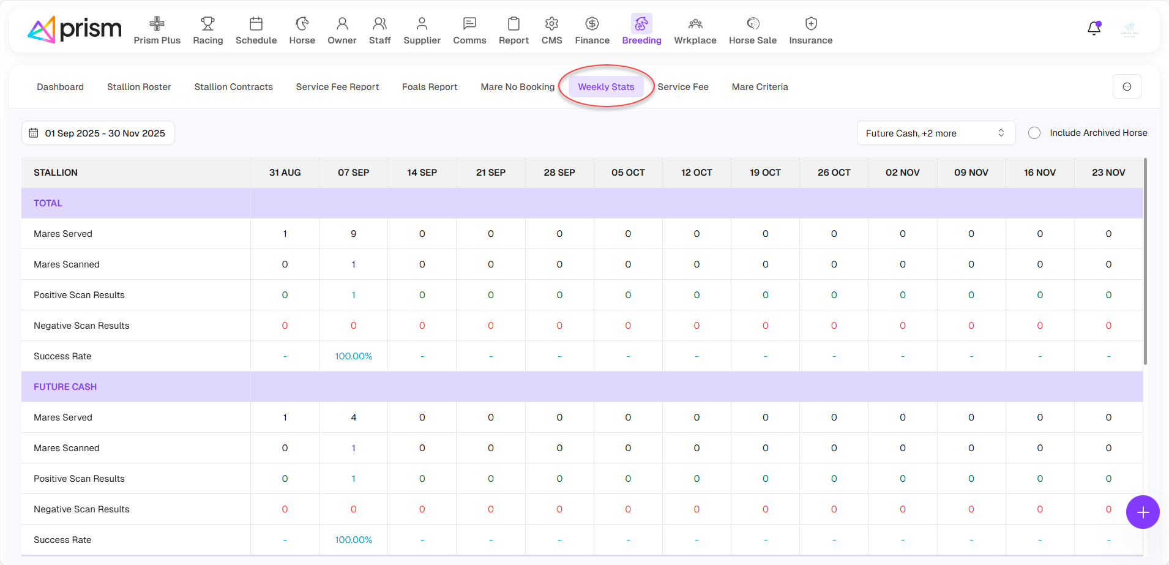Toggle Include Archived Horse option
The width and height of the screenshot is (1169, 565).
(1034, 133)
